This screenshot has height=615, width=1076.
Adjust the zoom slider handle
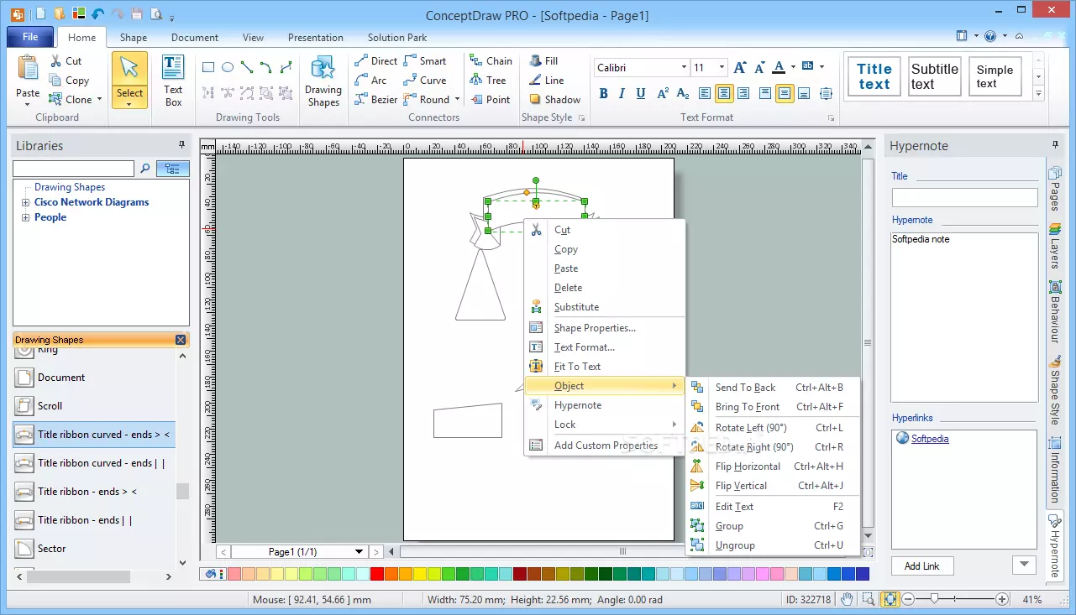point(934,599)
